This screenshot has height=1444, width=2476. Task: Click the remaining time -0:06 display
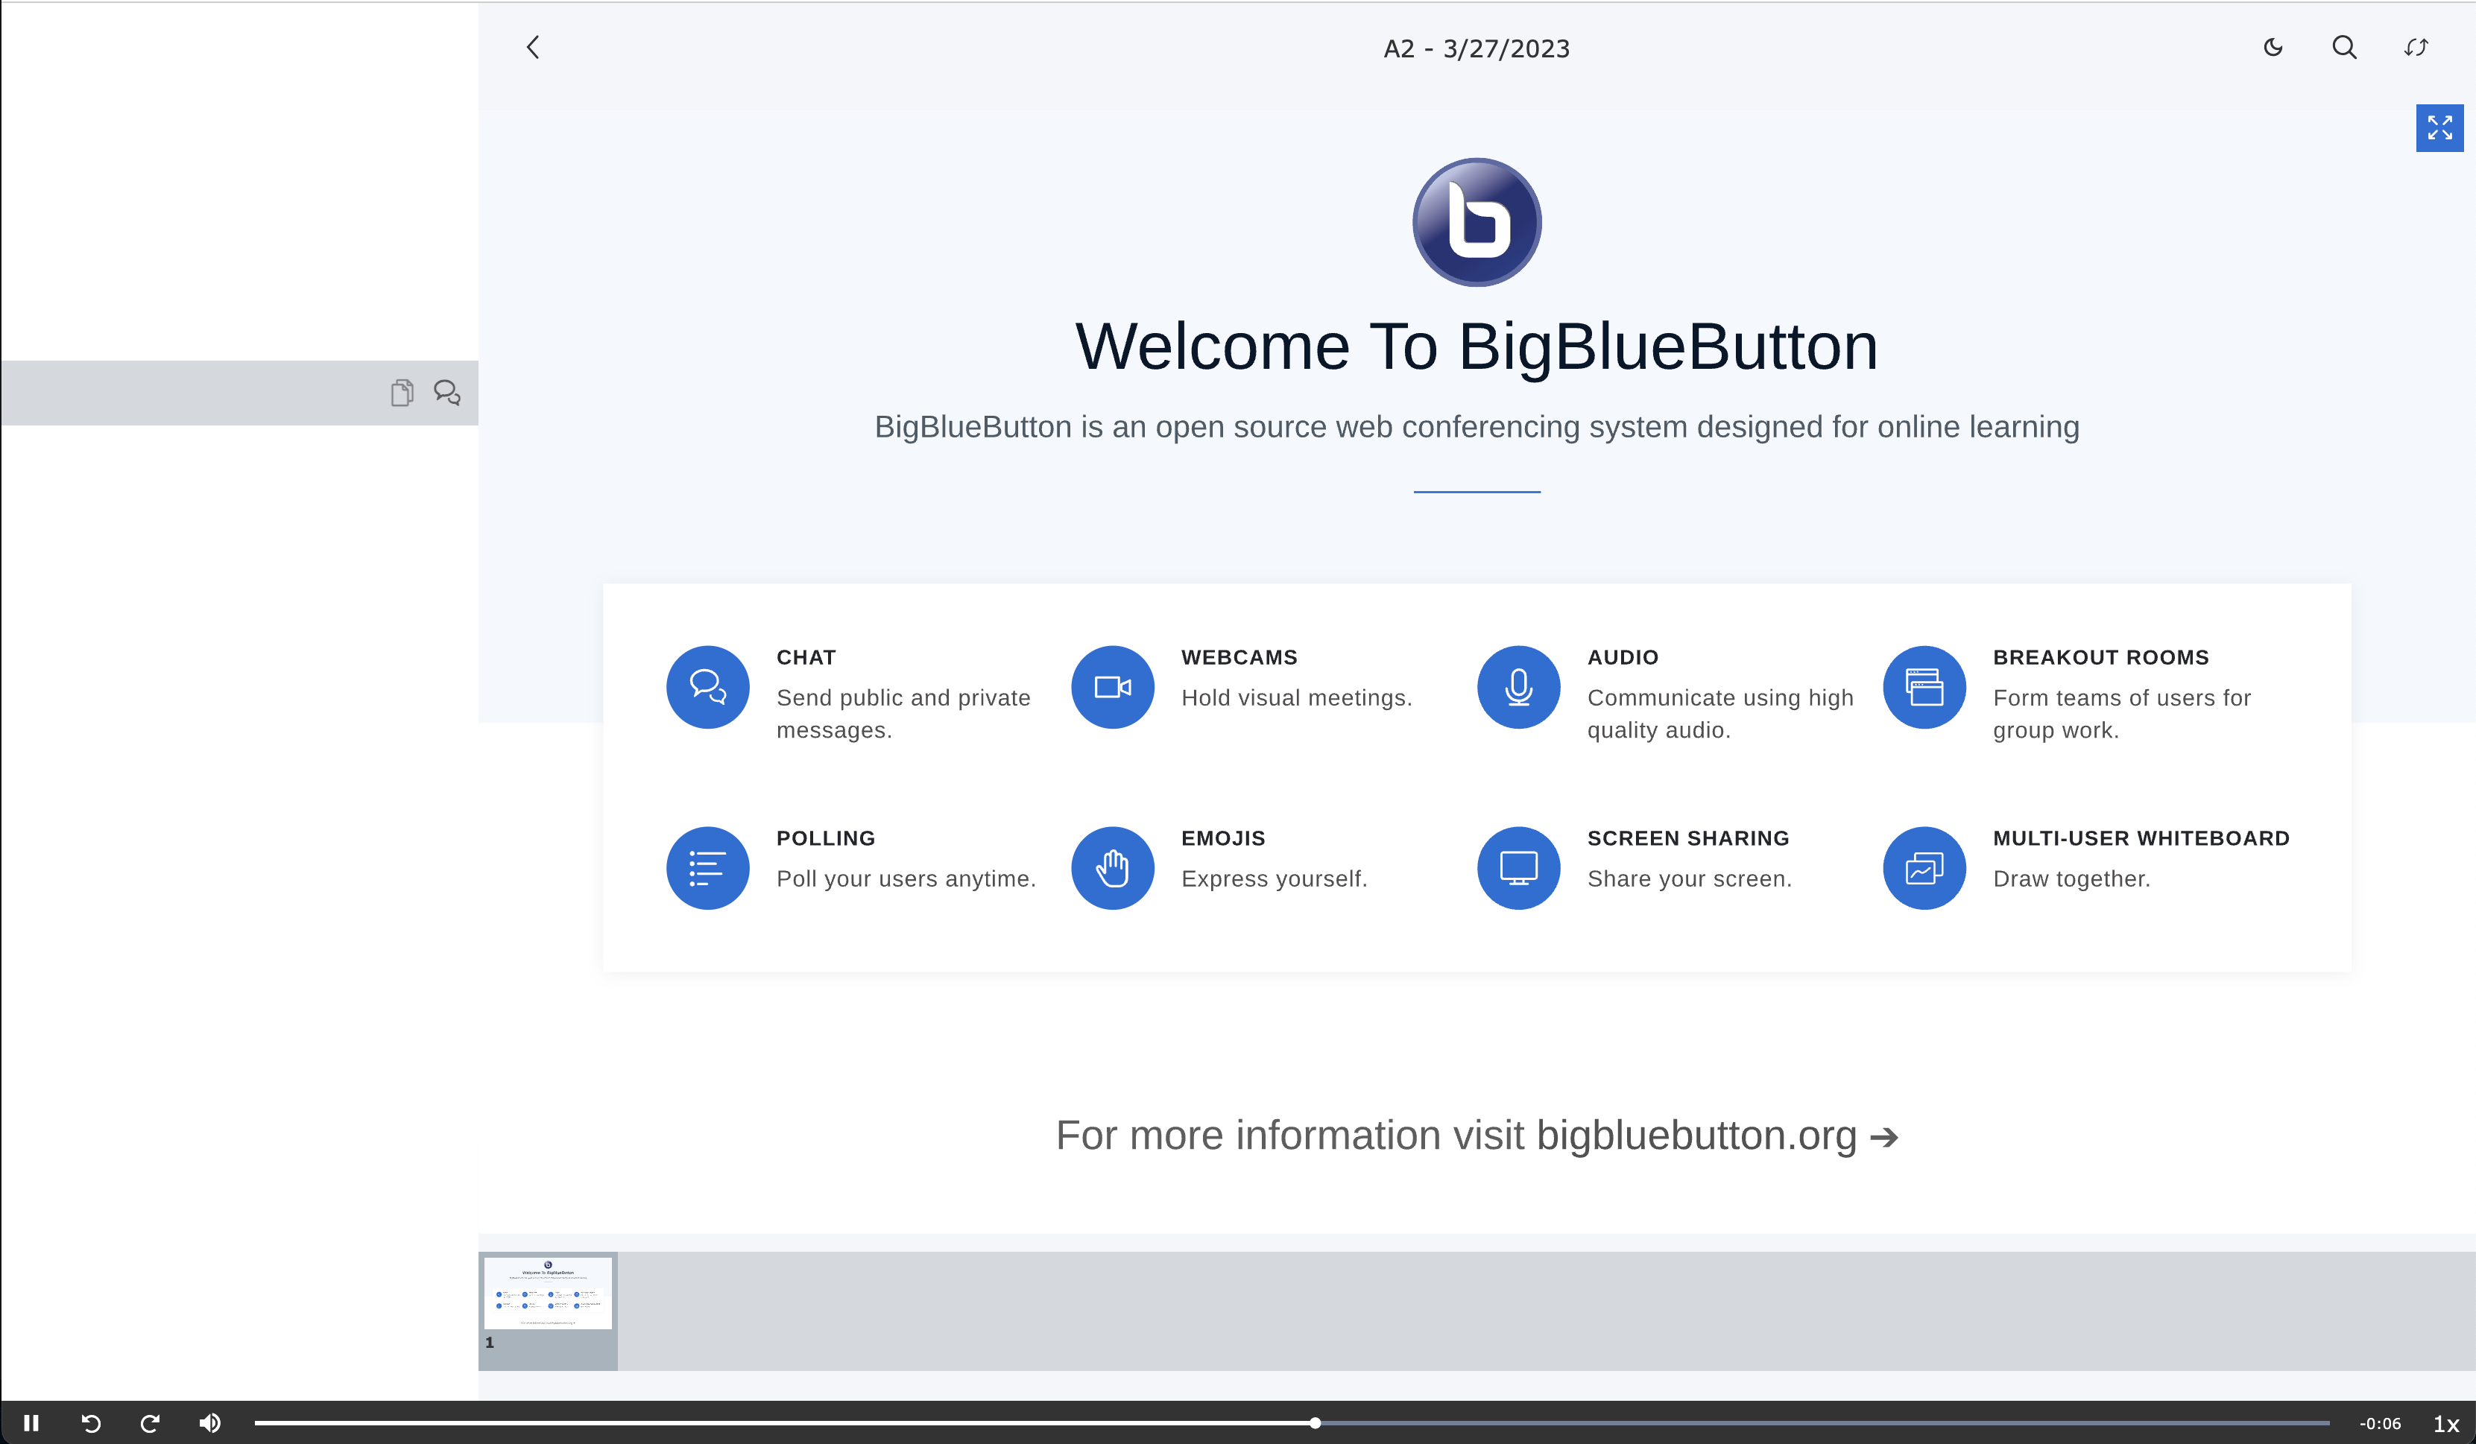pos(2380,1423)
